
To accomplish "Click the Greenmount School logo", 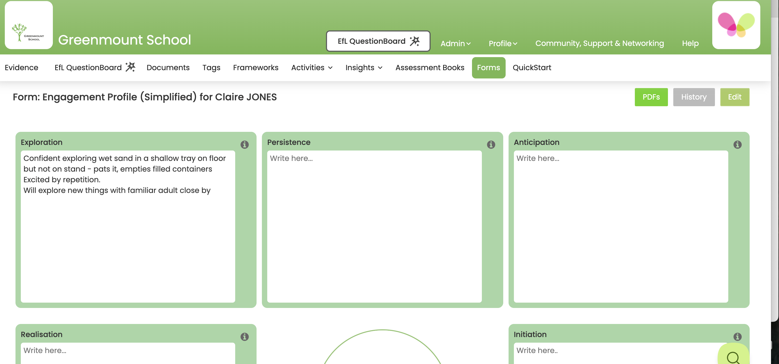I will click(28, 25).
